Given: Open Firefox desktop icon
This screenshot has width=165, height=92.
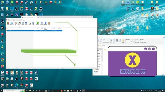Looking at the screenshot, I should [x=2, y=66].
